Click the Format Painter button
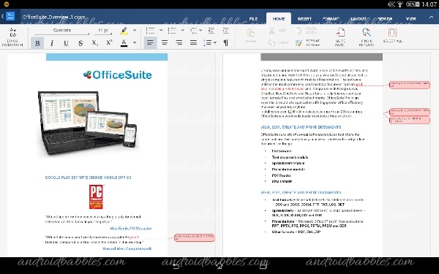This screenshot has height=274, width=439. point(307,43)
